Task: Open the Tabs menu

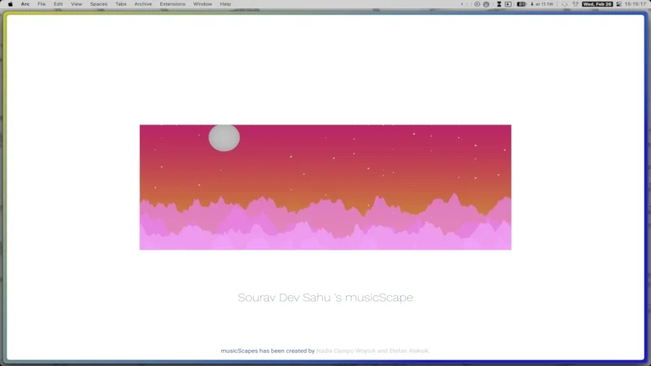Action: (120, 4)
